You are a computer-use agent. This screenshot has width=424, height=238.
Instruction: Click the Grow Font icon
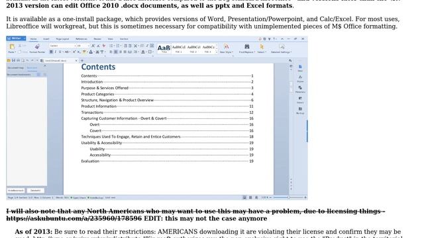tap(93, 46)
